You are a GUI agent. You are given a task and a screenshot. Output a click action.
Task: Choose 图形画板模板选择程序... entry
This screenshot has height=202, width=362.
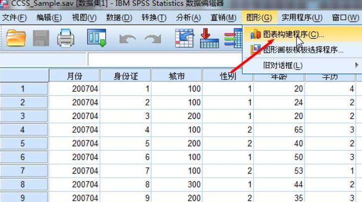click(x=303, y=49)
